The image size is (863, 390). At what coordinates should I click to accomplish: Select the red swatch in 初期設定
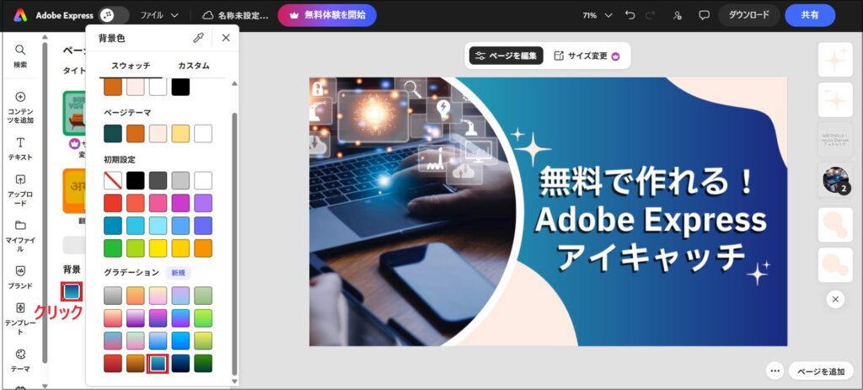tap(113, 203)
